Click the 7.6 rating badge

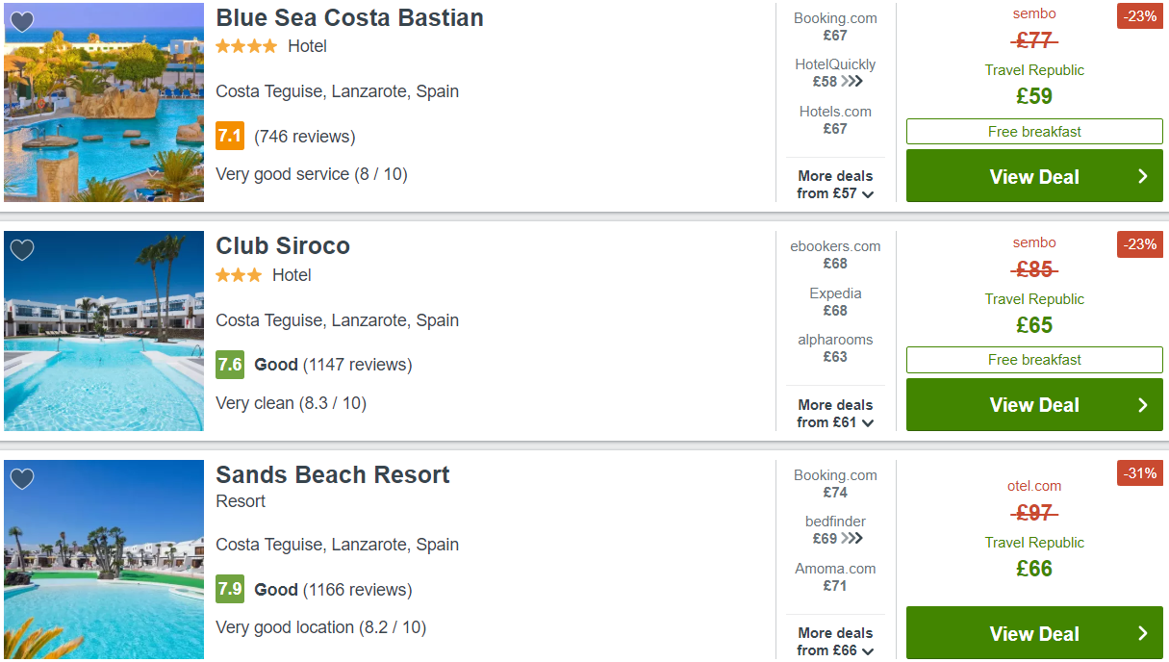pyautogui.click(x=230, y=365)
